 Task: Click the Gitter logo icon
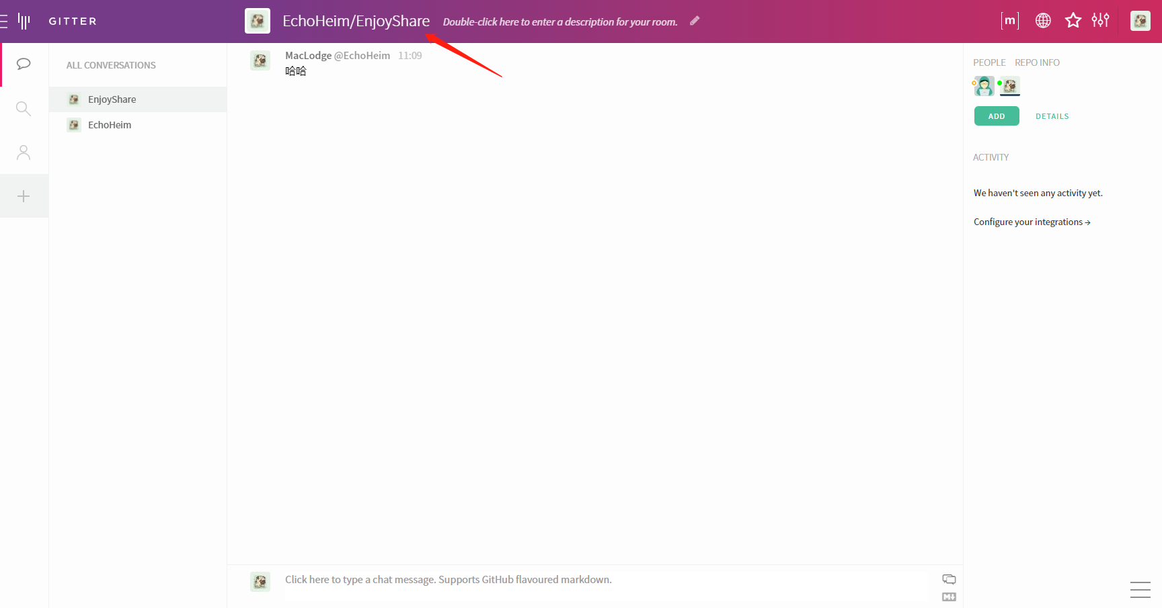coord(24,21)
